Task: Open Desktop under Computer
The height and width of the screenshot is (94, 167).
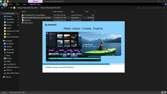Action: 9,47
